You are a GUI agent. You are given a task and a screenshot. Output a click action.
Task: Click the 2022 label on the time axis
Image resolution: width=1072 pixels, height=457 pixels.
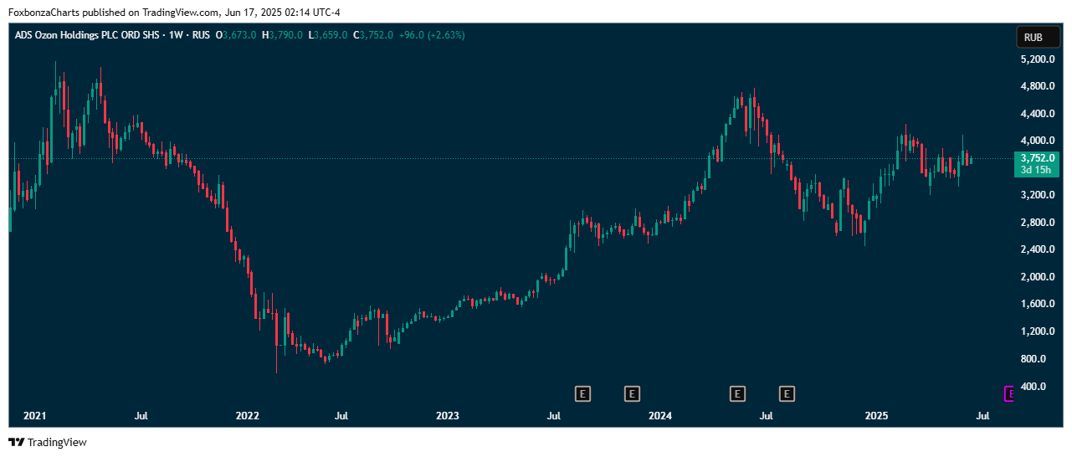pos(248,415)
